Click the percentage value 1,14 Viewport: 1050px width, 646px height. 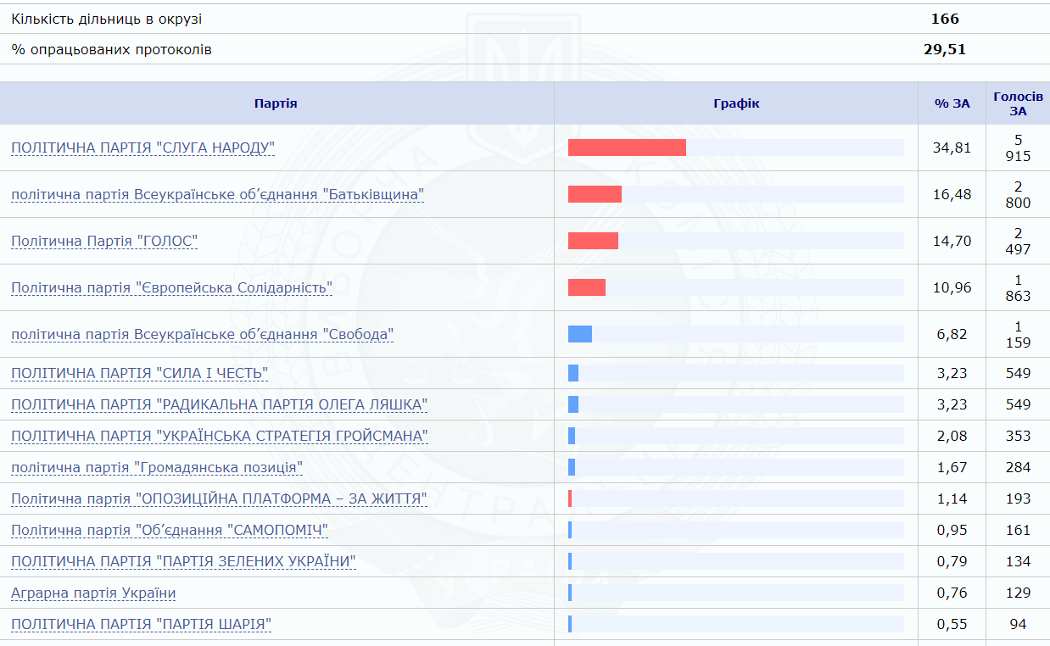click(x=952, y=498)
